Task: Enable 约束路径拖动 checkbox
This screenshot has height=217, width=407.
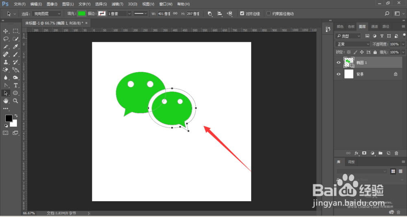Action: (x=269, y=13)
